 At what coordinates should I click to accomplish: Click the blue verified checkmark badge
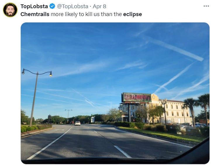coord(52,6)
